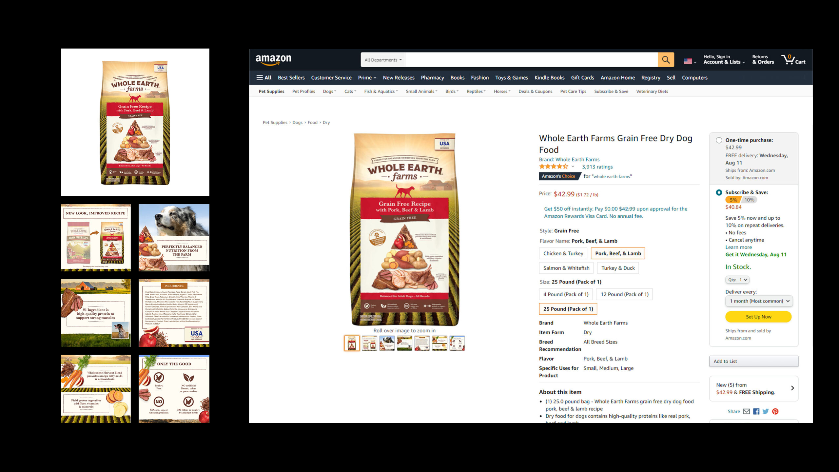Open the Best Sellers nav item
This screenshot has width=839, height=472.
point(291,78)
